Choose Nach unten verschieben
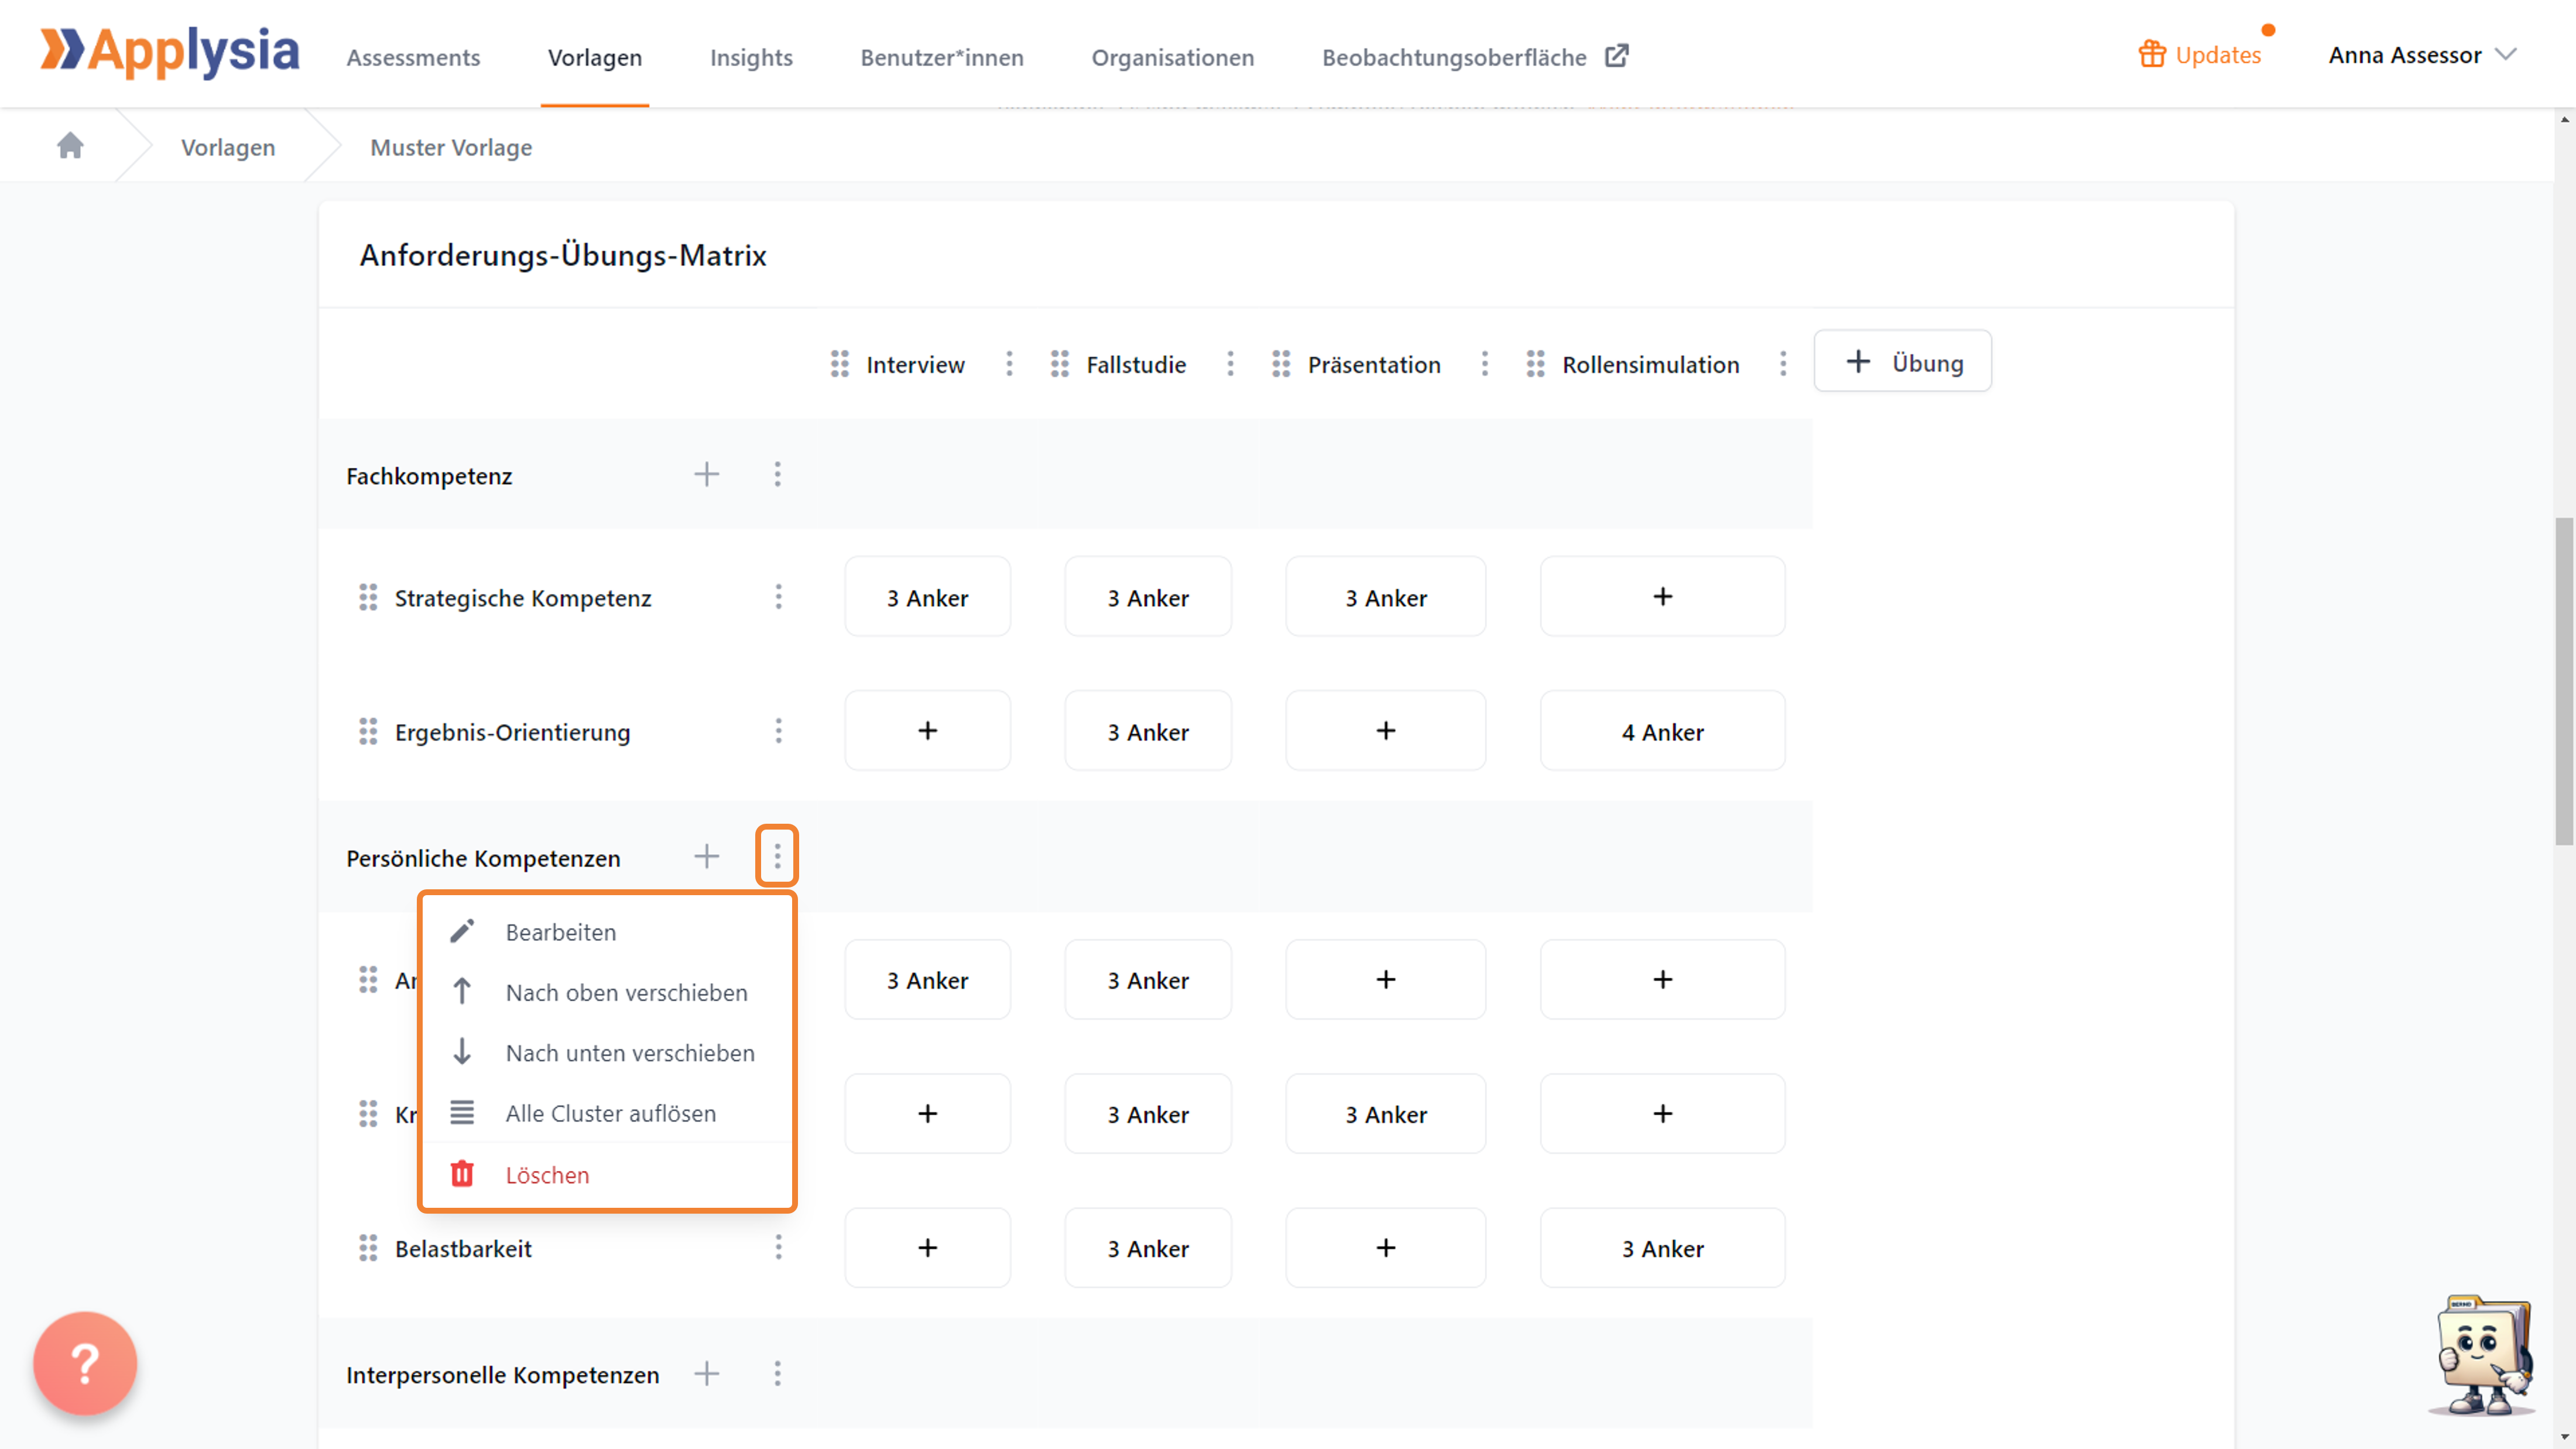The height and width of the screenshot is (1449, 2576). pos(607,1053)
